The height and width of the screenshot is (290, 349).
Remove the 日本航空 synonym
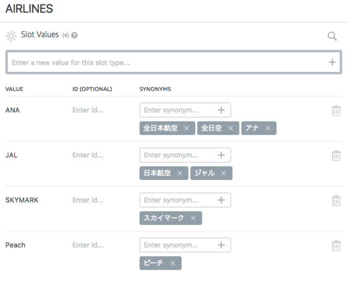[x=179, y=173]
